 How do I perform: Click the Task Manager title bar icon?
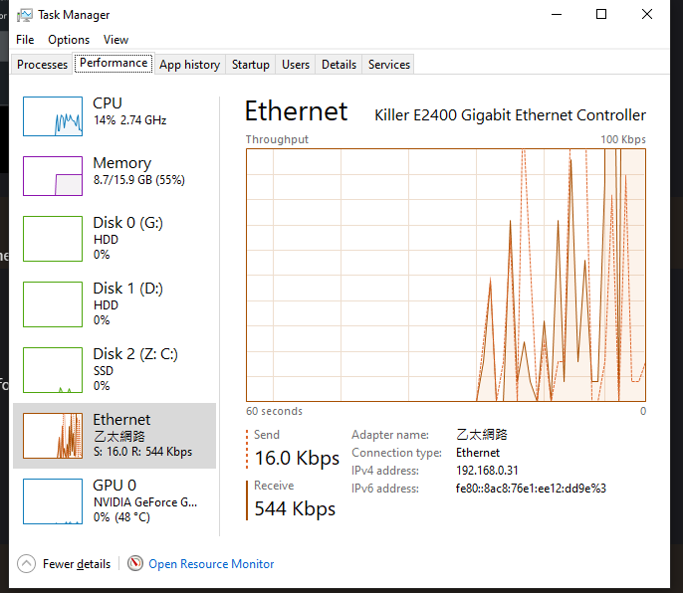[x=24, y=15]
